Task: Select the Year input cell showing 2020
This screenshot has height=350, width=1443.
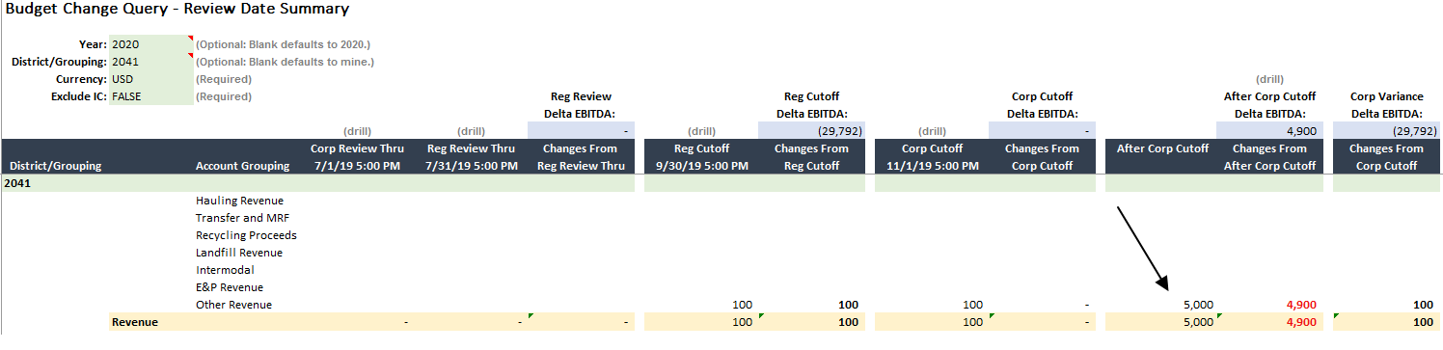Action: 151,44
